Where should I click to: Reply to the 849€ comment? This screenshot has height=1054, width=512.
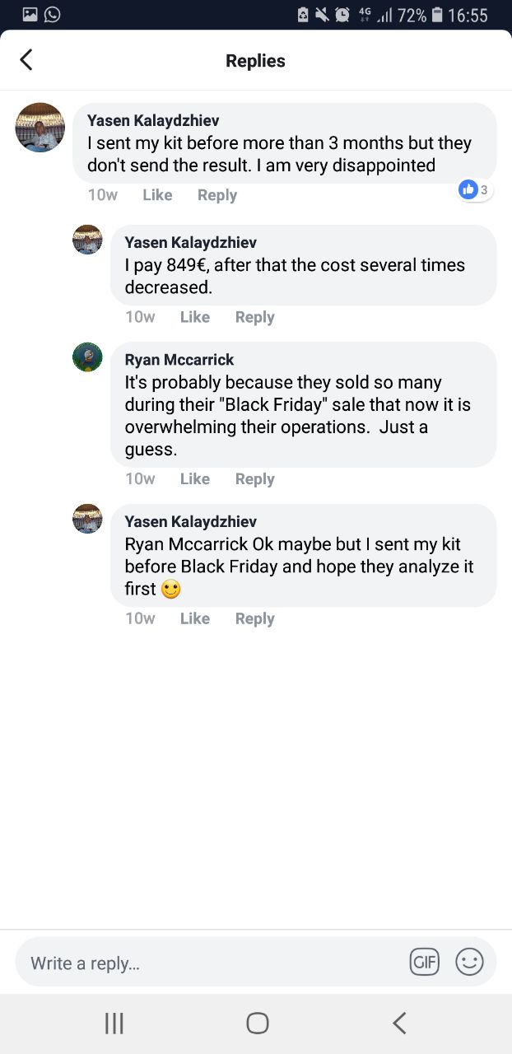tap(254, 317)
